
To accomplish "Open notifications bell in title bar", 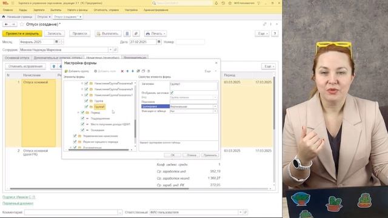I will click(216, 3).
